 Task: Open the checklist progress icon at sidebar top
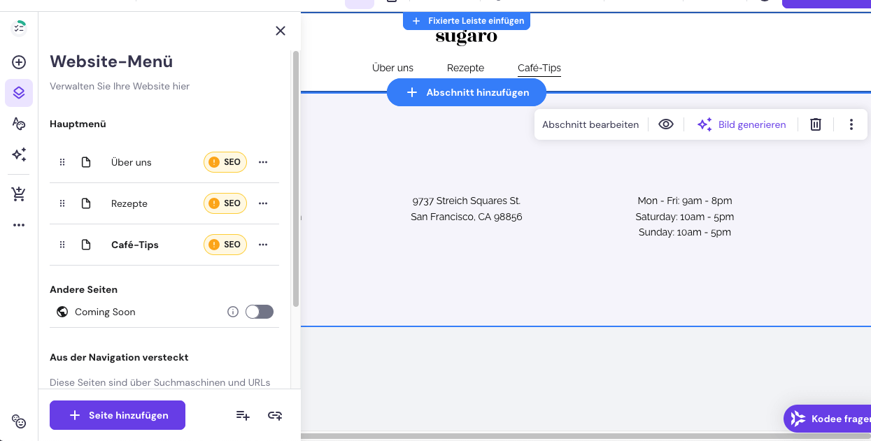(19, 28)
